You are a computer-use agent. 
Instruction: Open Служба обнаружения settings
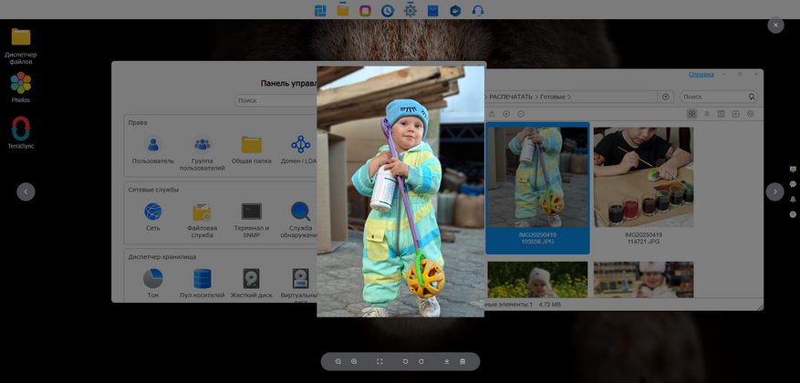pyautogui.click(x=299, y=221)
